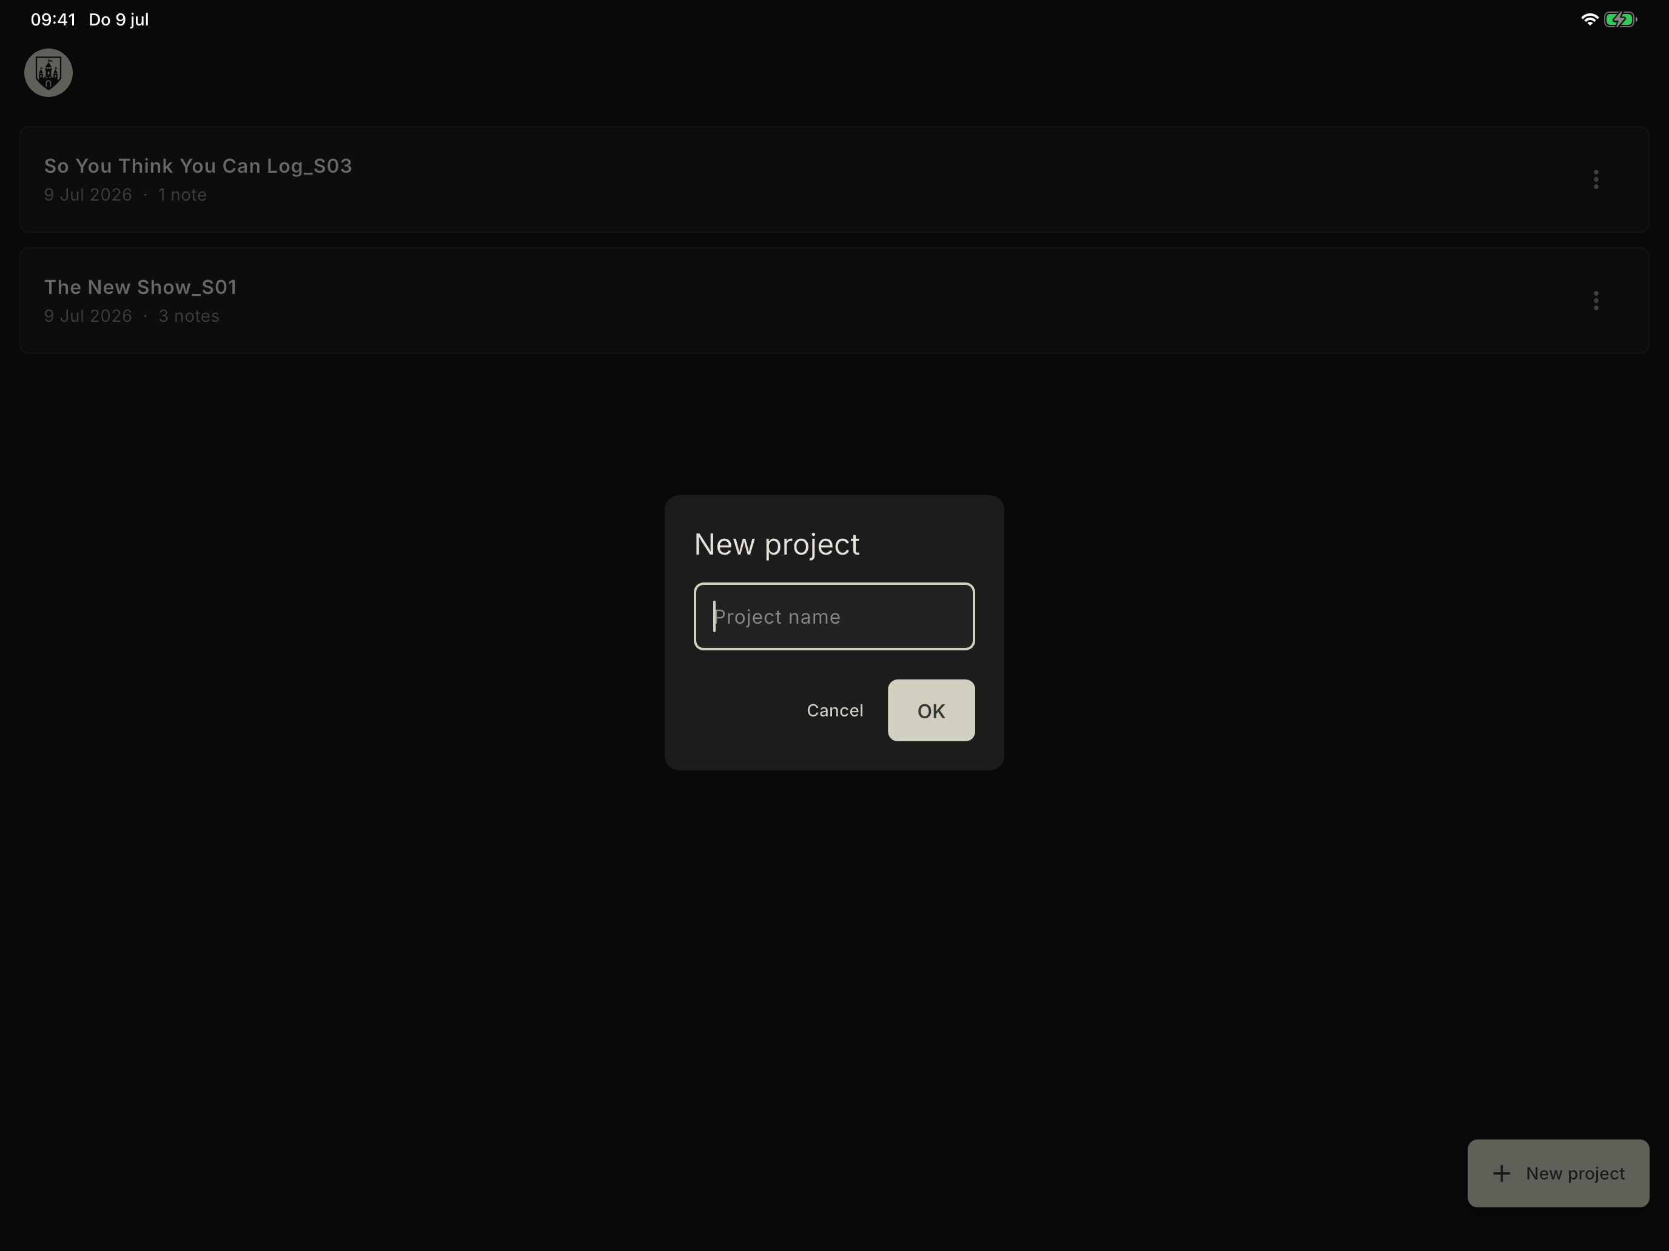The width and height of the screenshot is (1669, 1251).
Task: Open options menu for So You Think You Can Log_S03
Action: [x=1595, y=179]
